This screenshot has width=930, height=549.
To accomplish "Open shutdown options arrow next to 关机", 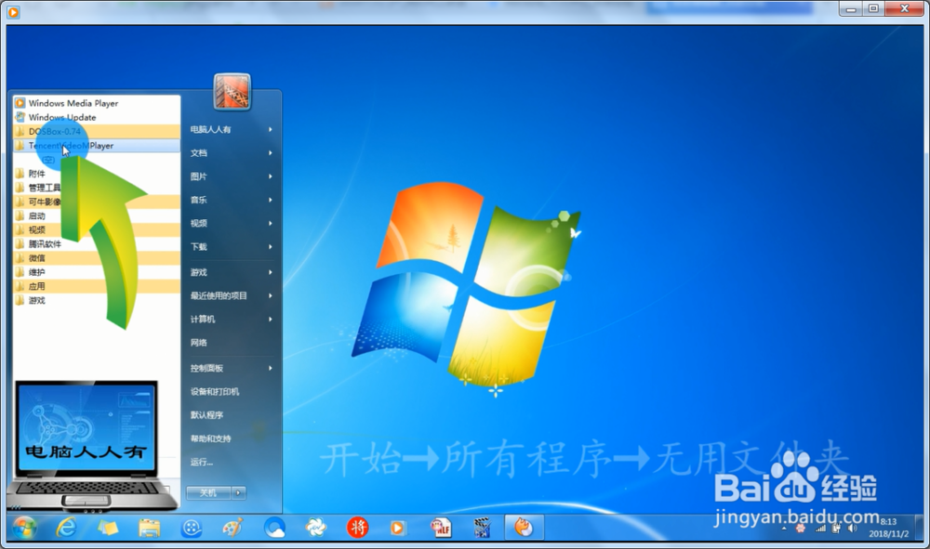I will point(238,492).
